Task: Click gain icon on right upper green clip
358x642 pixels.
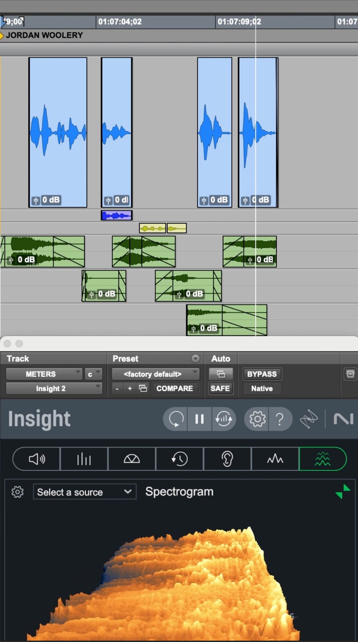Action: [250, 260]
